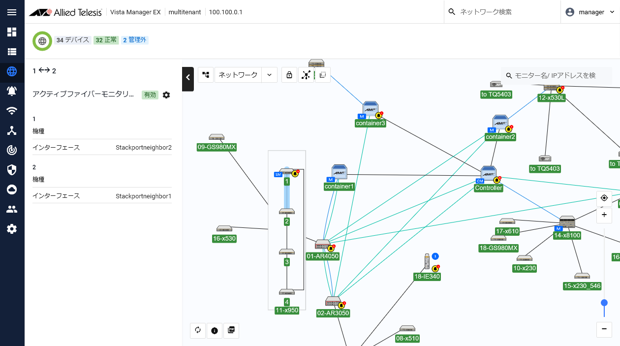Click the refresh topology map button
Image resolution: width=620 pixels, height=346 pixels.
(198, 330)
